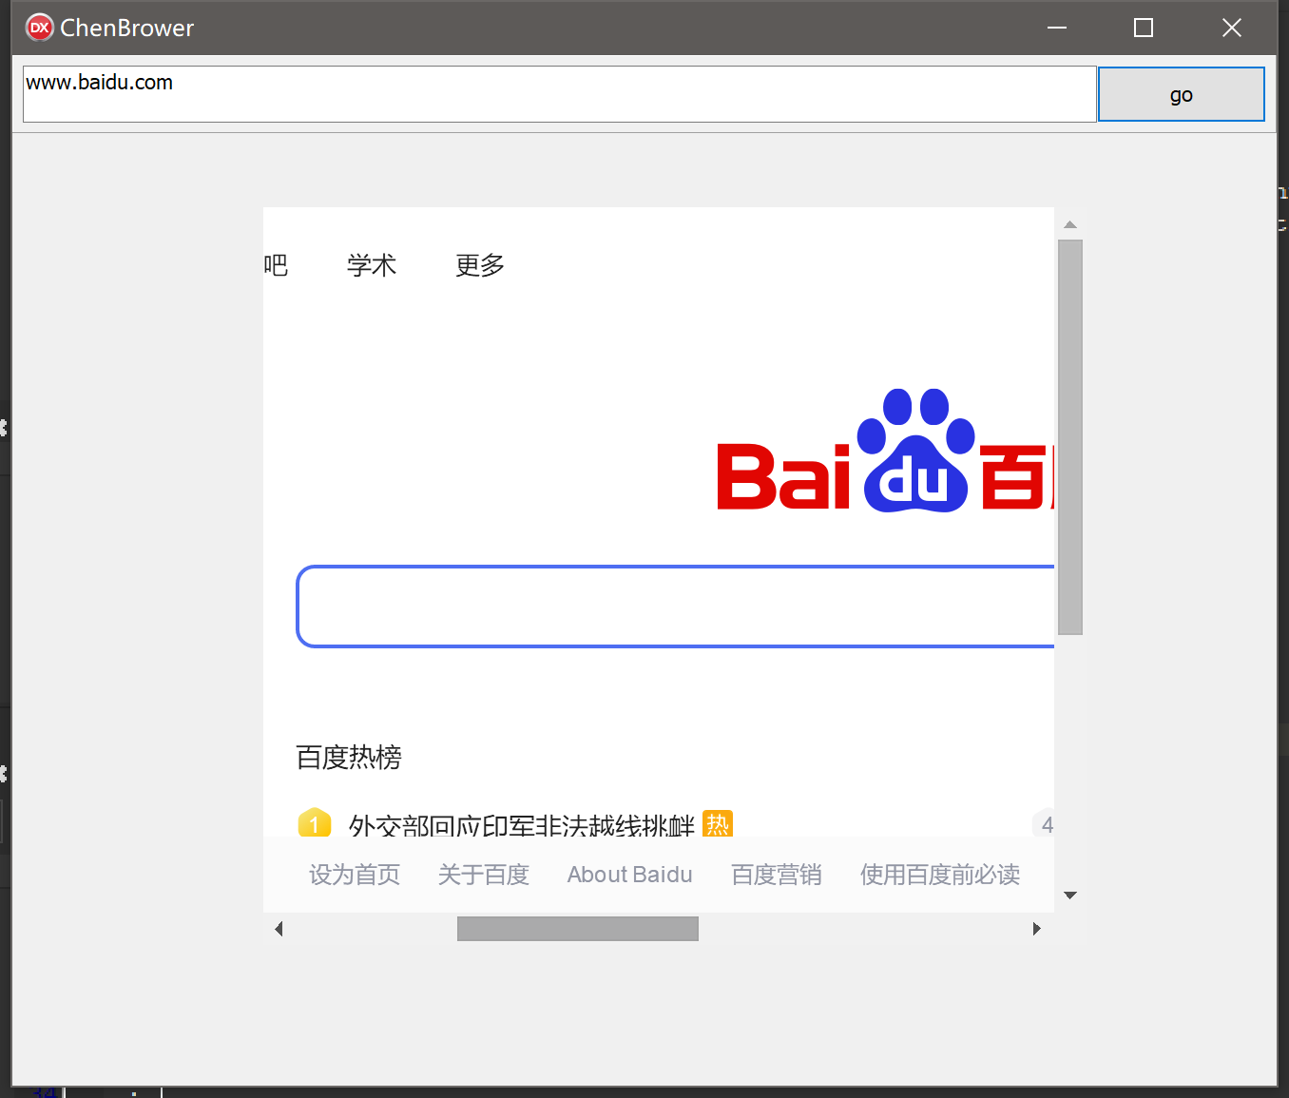Image resolution: width=1289 pixels, height=1098 pixels.
Task: Click the horizontal scrollbar right arrow
Action: point(1036,929)
